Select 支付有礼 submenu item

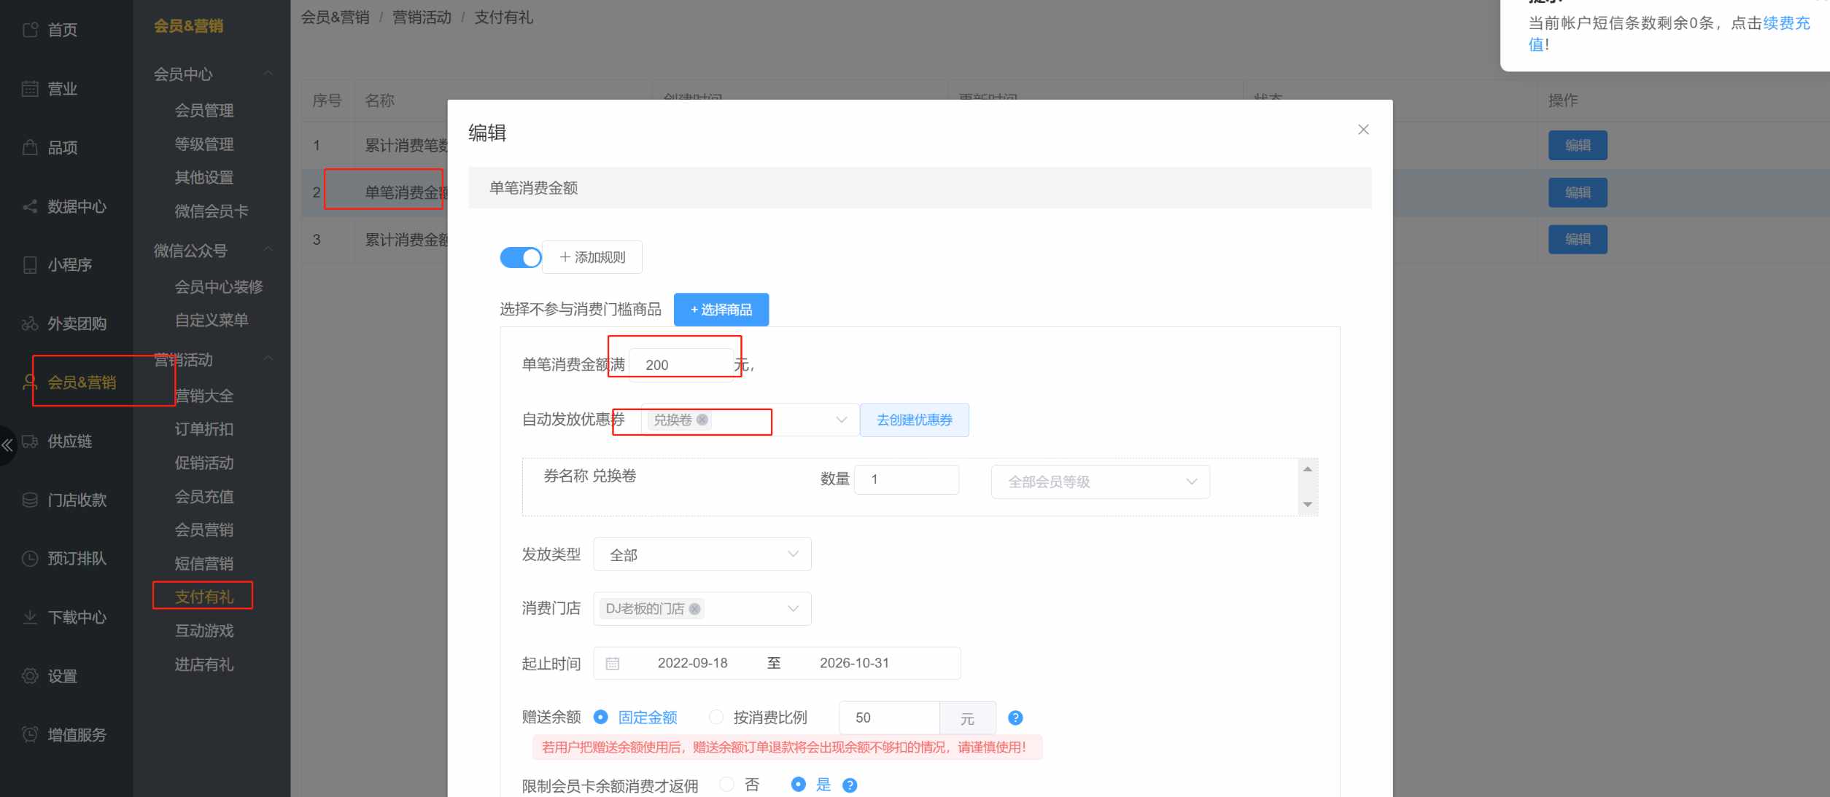[x=204, y=597]
